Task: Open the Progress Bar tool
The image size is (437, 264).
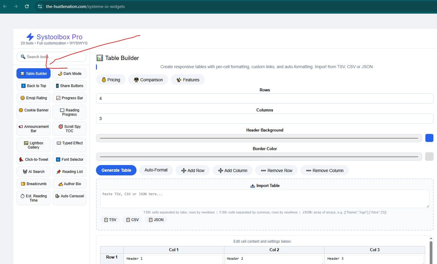Action: (x=69, y=98)
